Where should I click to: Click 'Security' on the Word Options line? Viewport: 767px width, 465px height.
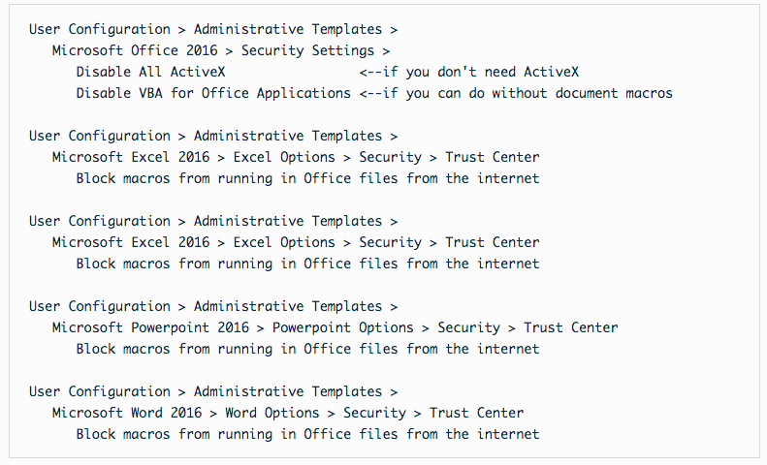click(x=374, y=413)
